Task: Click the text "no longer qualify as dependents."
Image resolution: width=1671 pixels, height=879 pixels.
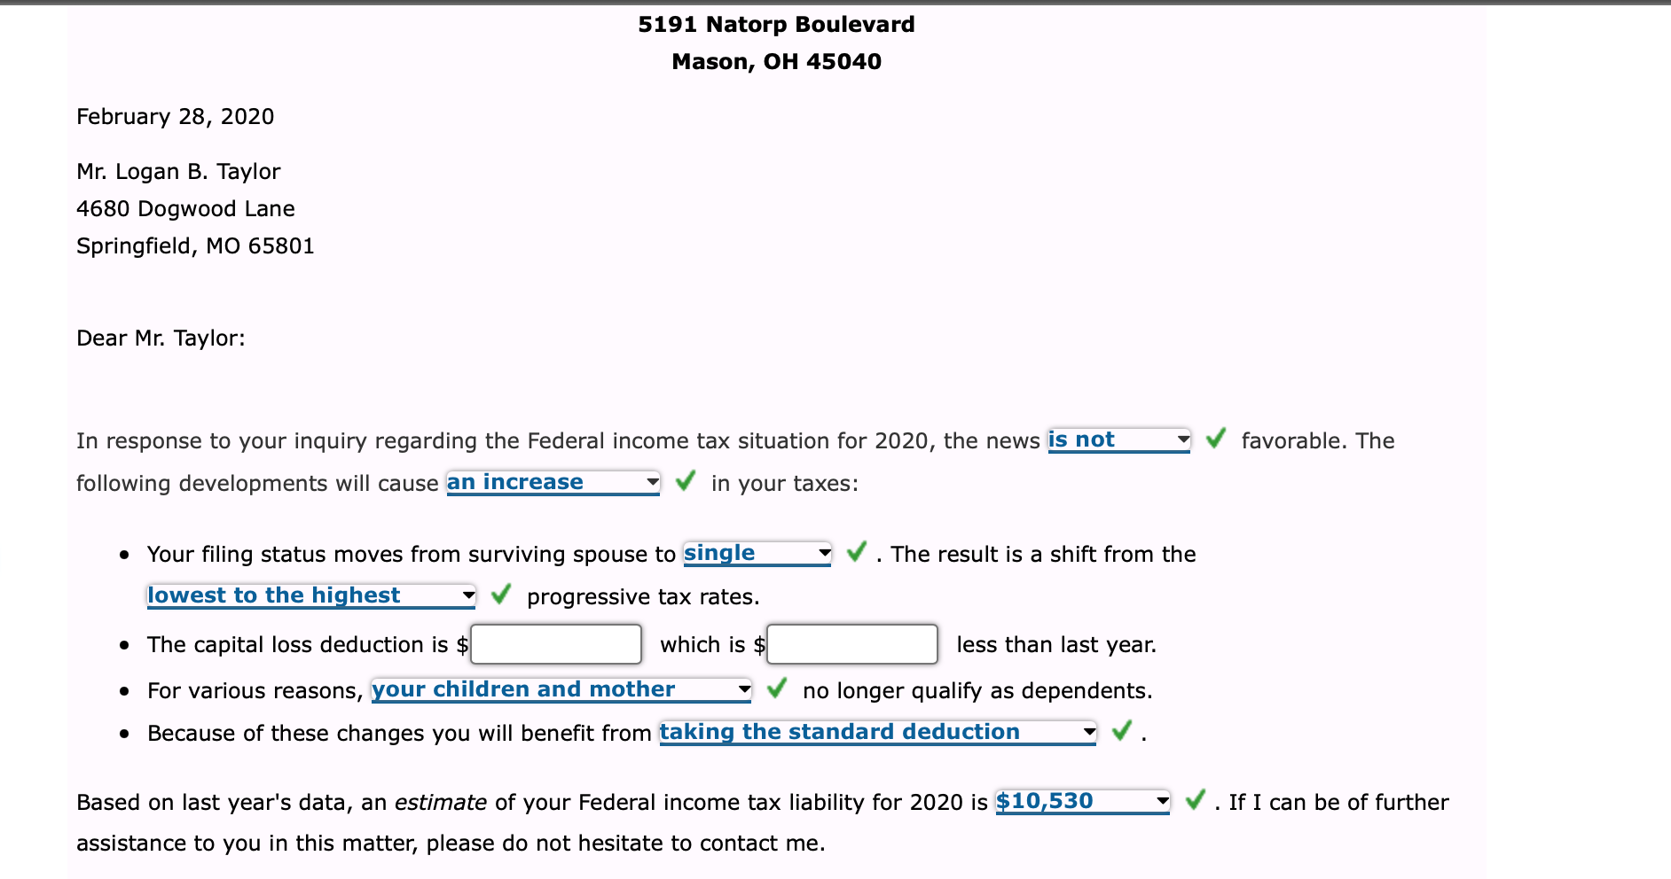Action: [x=977, y=691]
